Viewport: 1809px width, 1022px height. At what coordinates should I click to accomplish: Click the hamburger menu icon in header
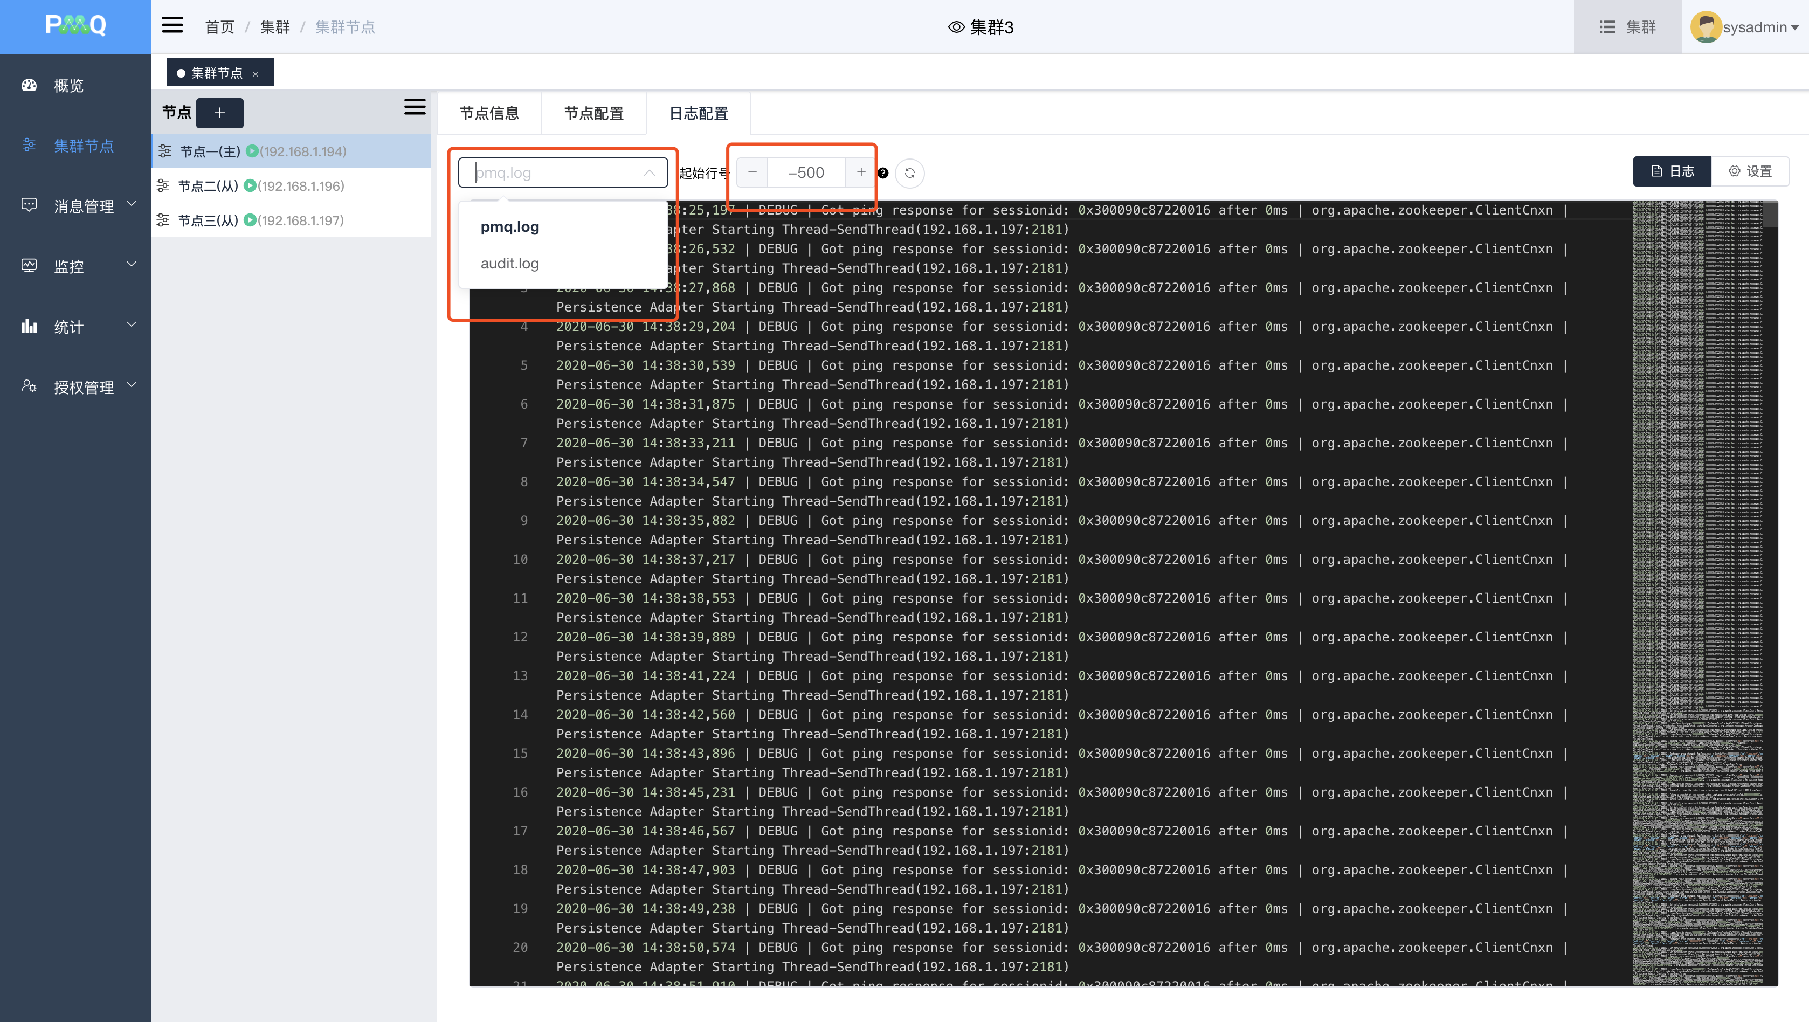point(172,26)
